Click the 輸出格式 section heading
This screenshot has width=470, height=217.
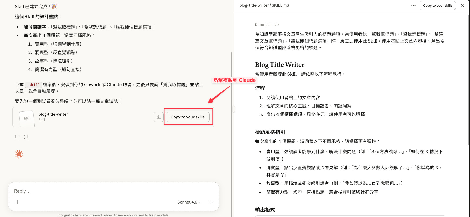click(x=265, y=210)
